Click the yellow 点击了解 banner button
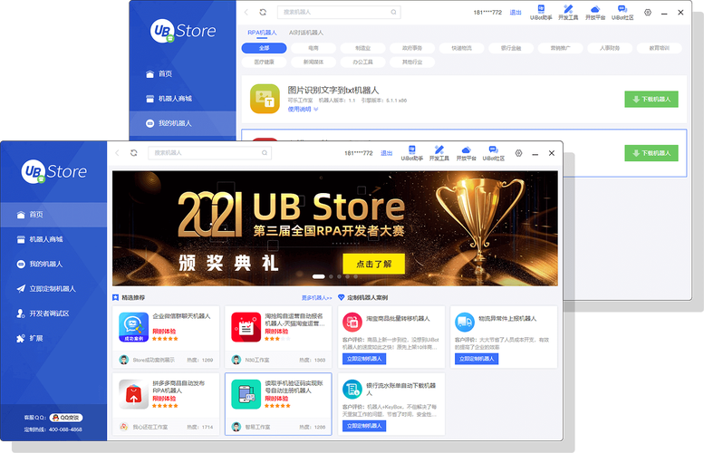 point(373,264)
